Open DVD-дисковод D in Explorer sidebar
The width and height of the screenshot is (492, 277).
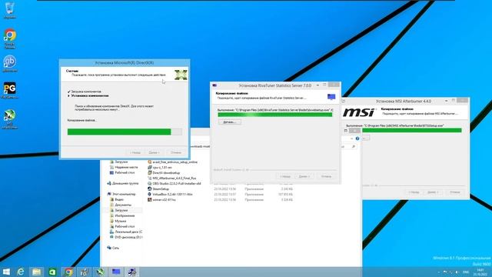click(126, 237)
